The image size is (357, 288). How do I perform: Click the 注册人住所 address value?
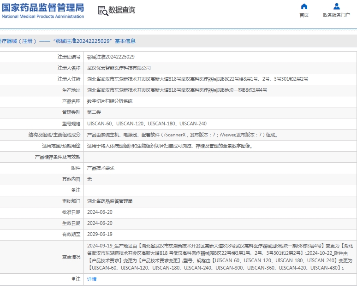[x=197, y=79]
